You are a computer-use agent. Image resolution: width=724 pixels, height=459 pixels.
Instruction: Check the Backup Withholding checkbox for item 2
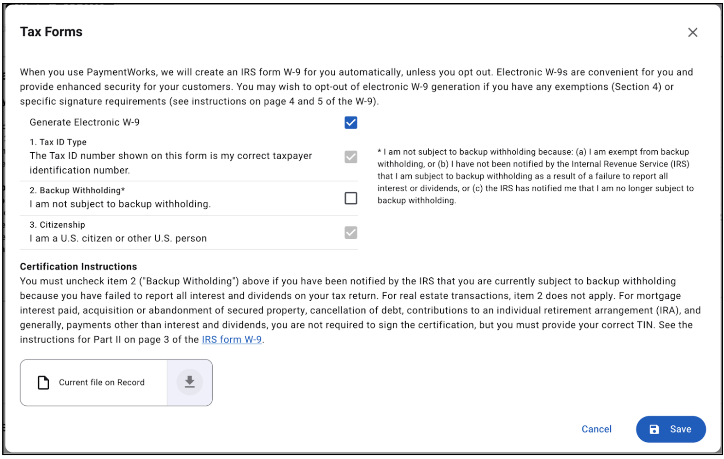click(350, 198)
